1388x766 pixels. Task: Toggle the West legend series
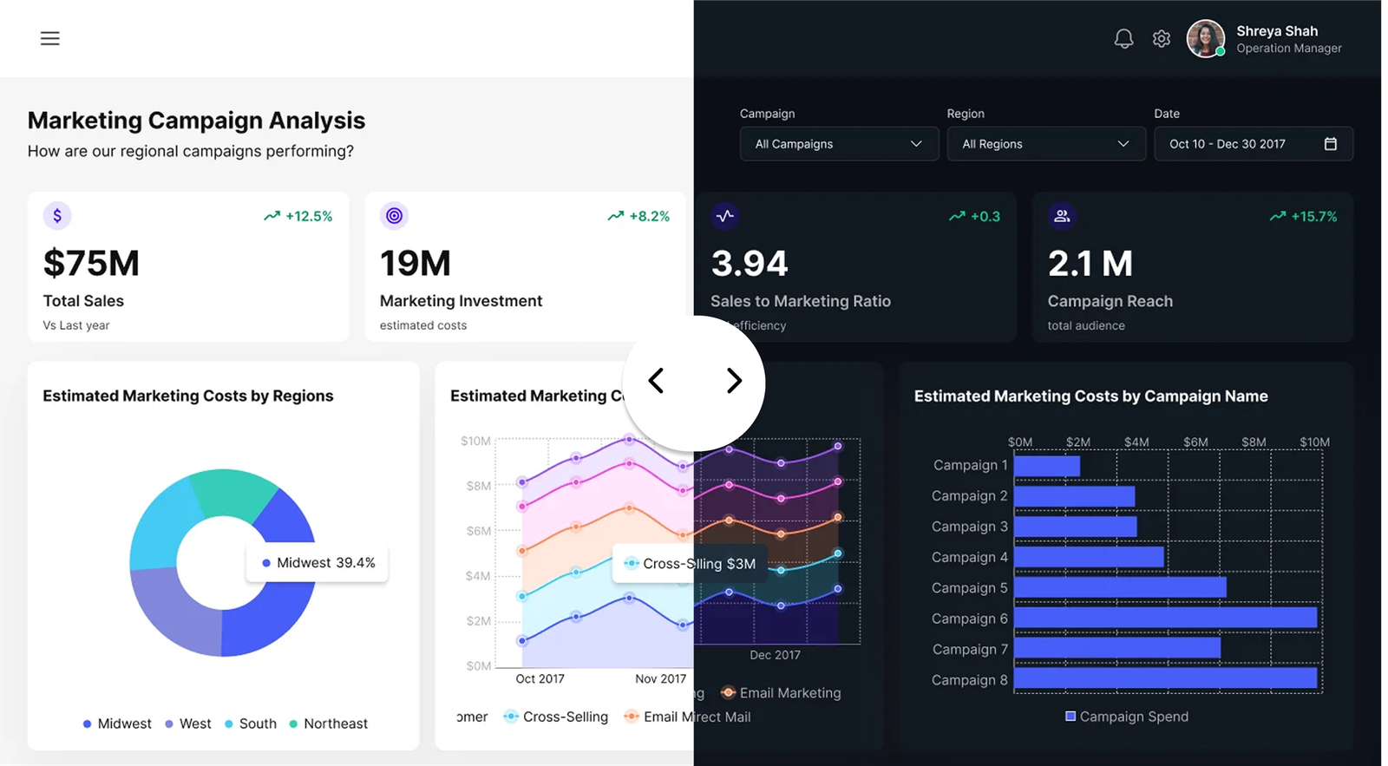(x=188, y=723)
